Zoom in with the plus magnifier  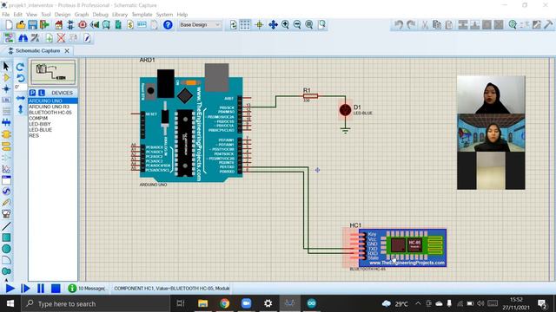pyautogui.click(x=285, y=25)
